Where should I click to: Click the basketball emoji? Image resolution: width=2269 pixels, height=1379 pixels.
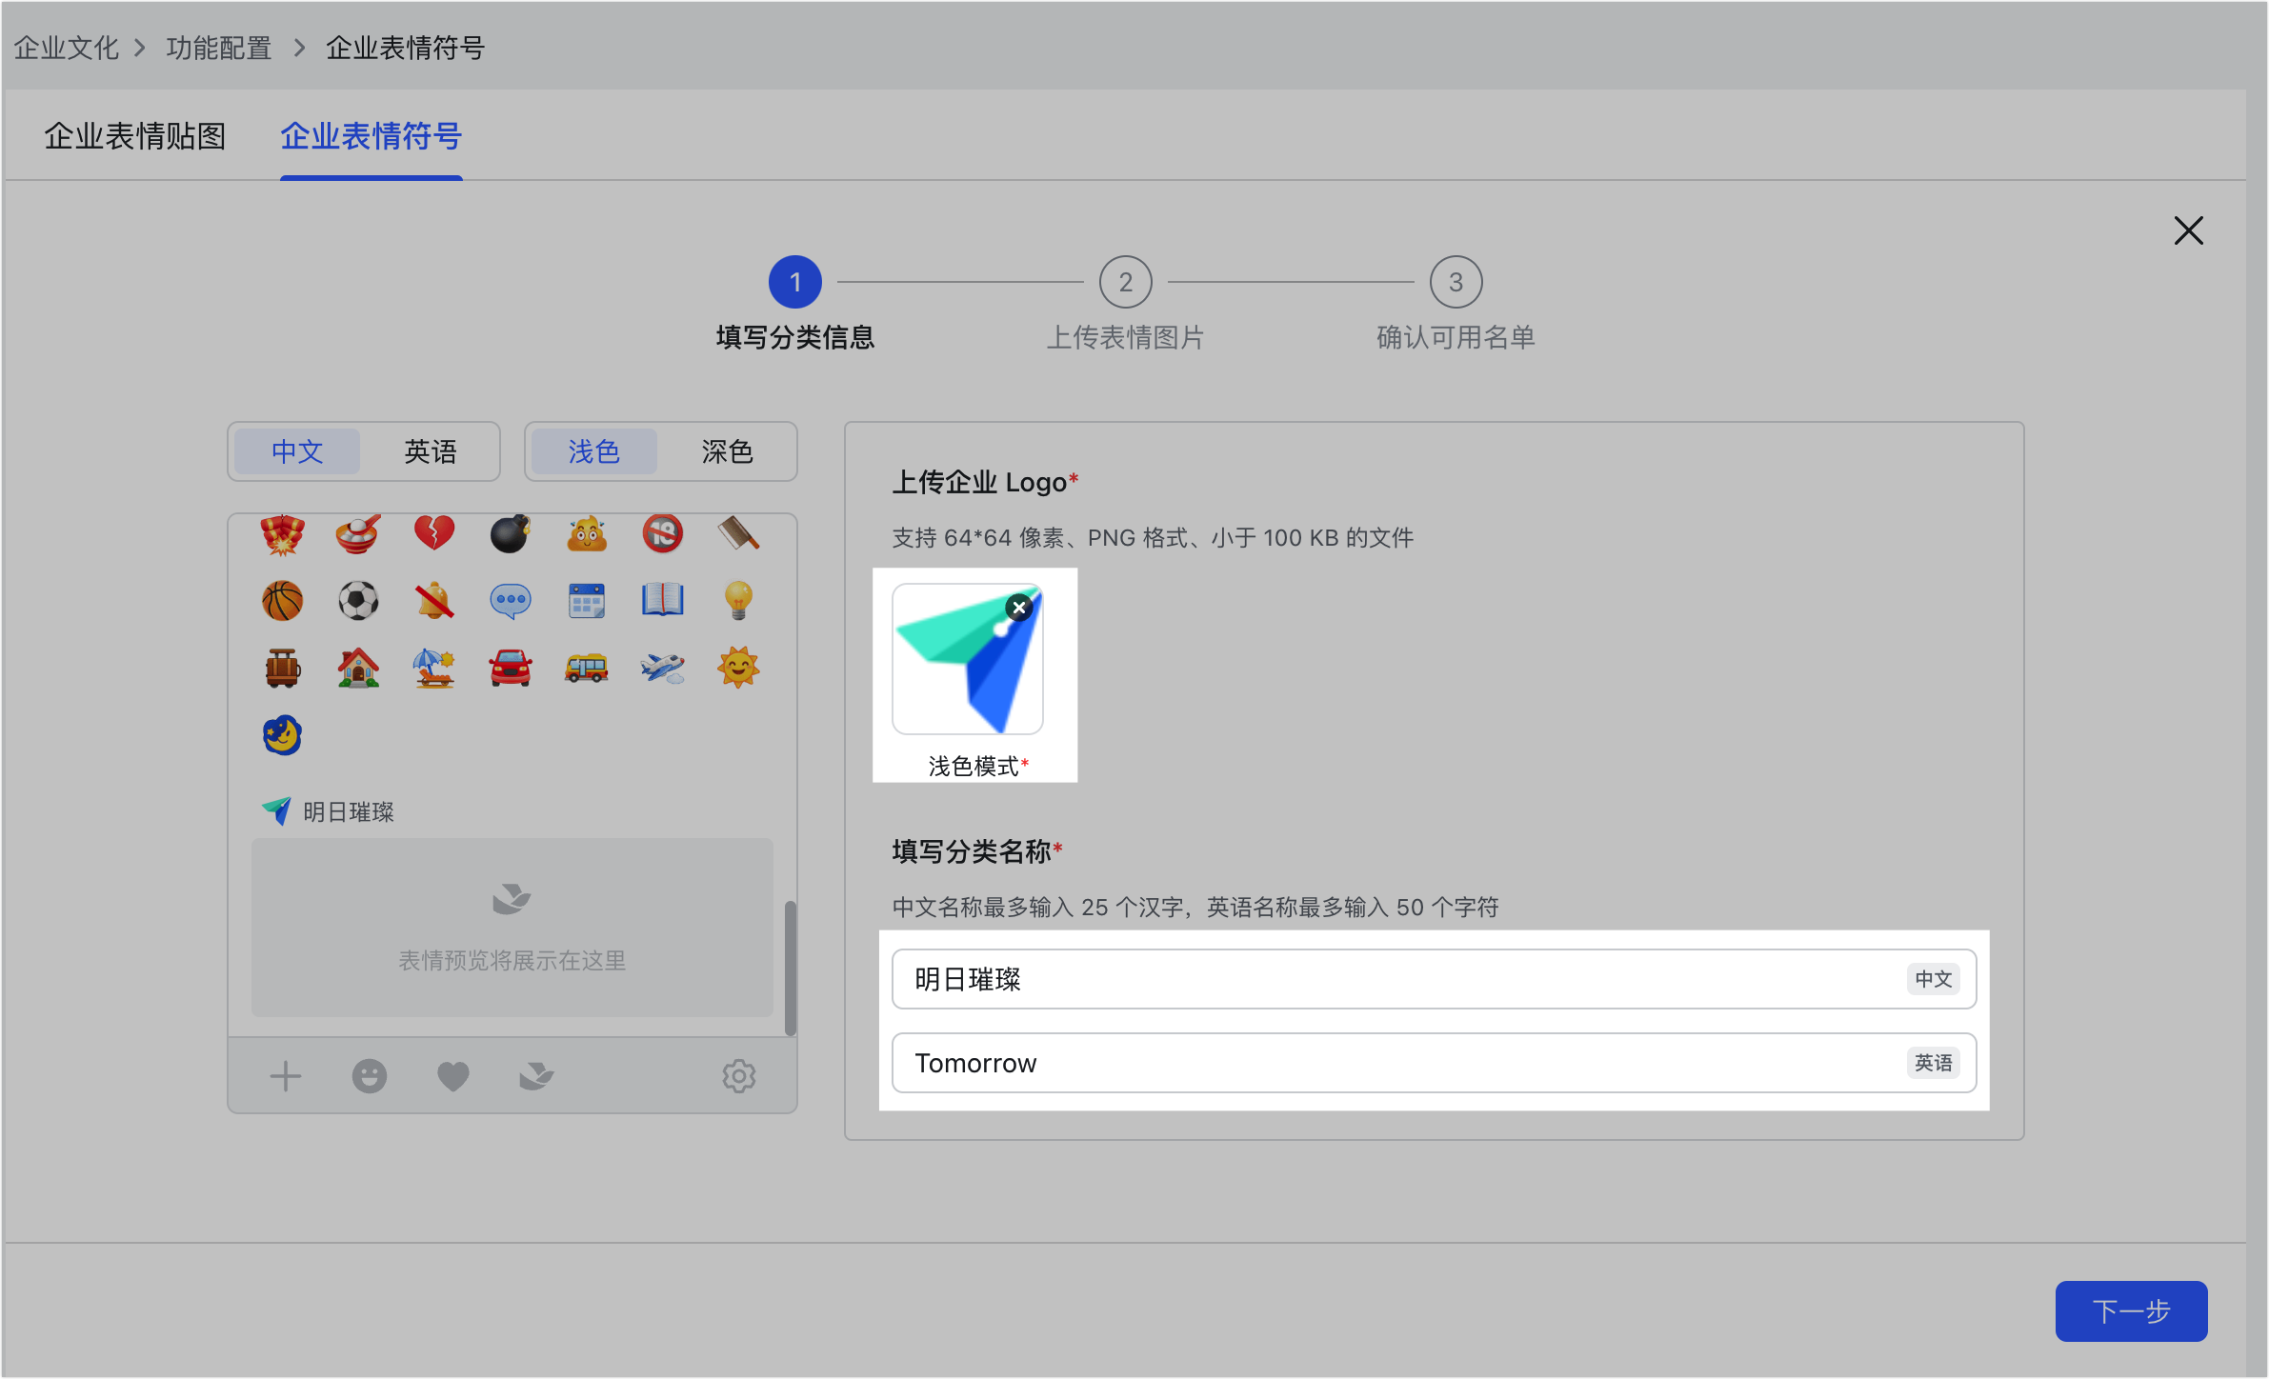(x=282, y=601)
